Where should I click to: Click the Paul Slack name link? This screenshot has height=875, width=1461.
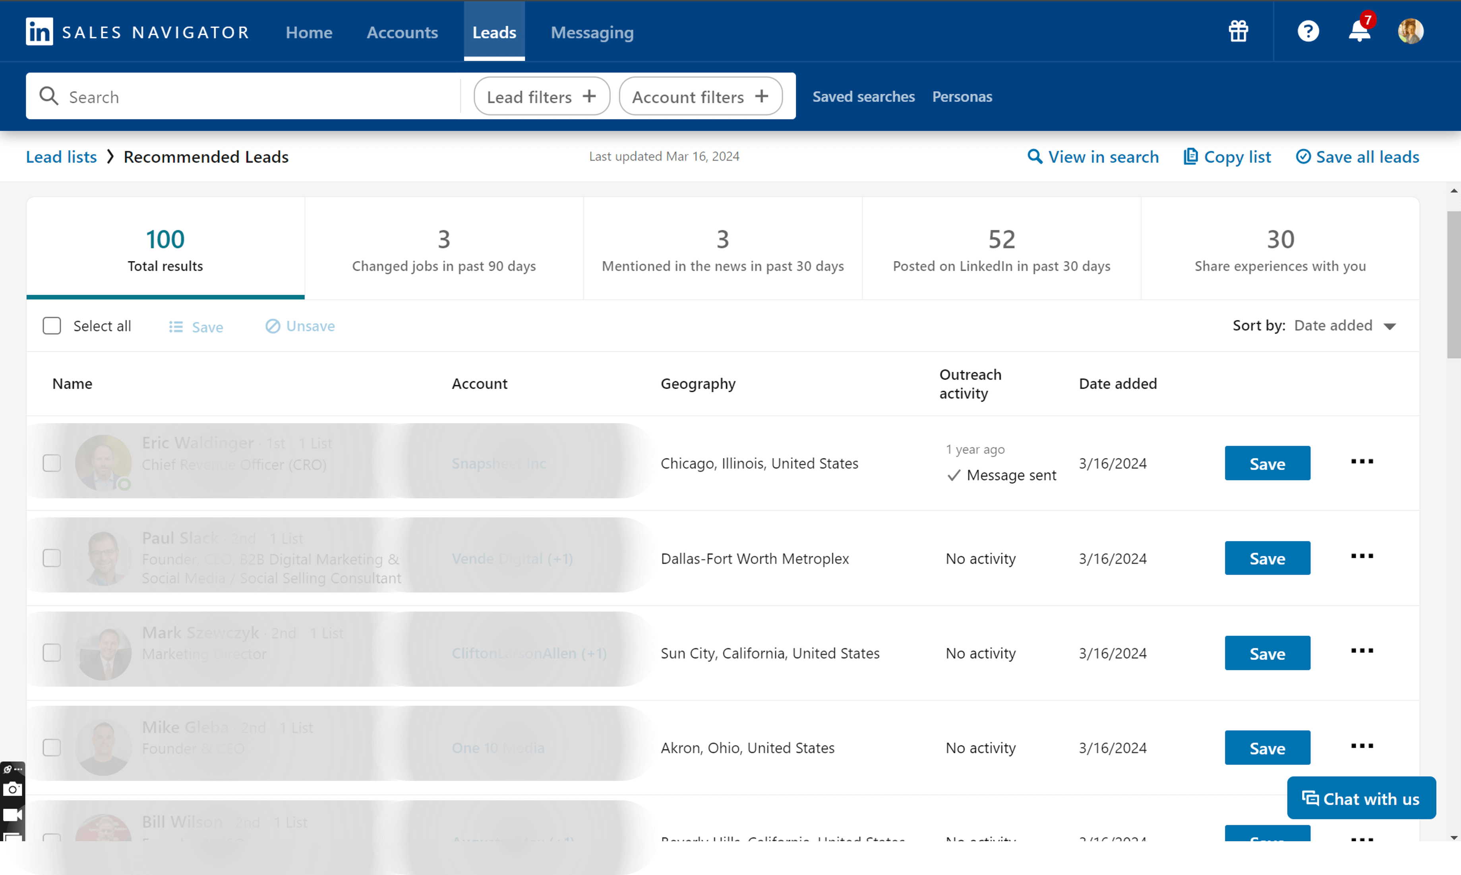coord(180,538)
